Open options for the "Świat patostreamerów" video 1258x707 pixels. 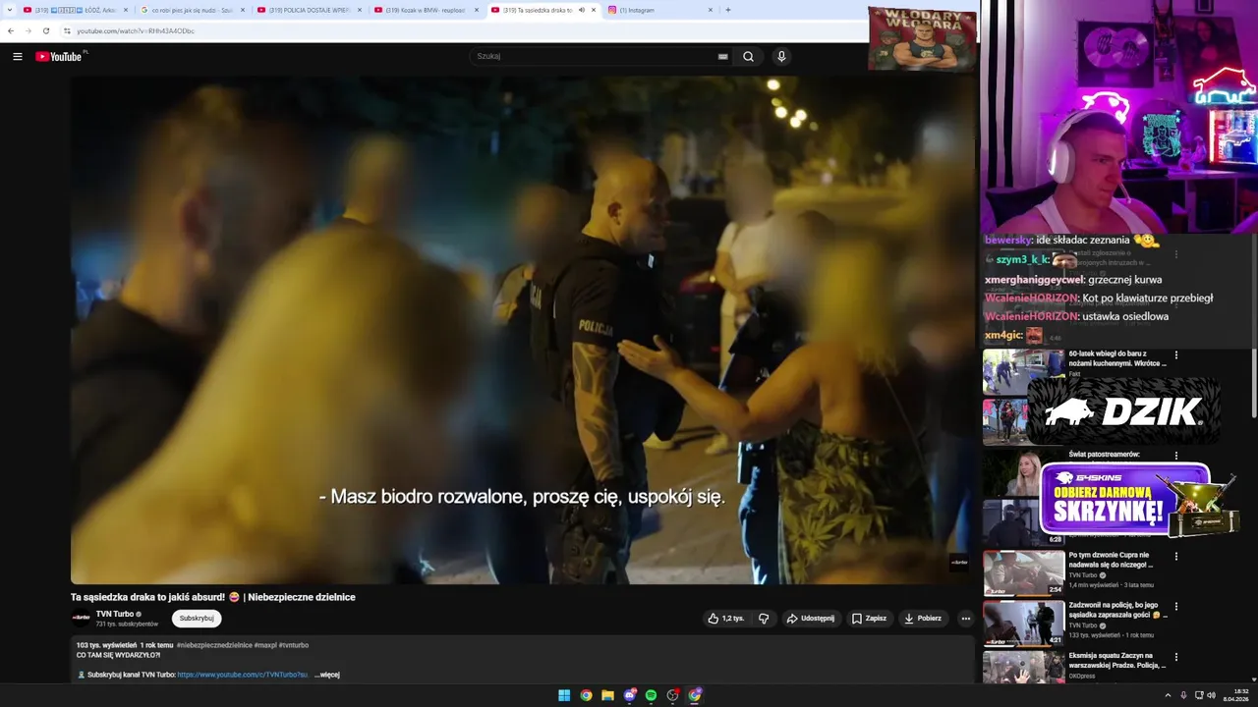coord(1175,456)
